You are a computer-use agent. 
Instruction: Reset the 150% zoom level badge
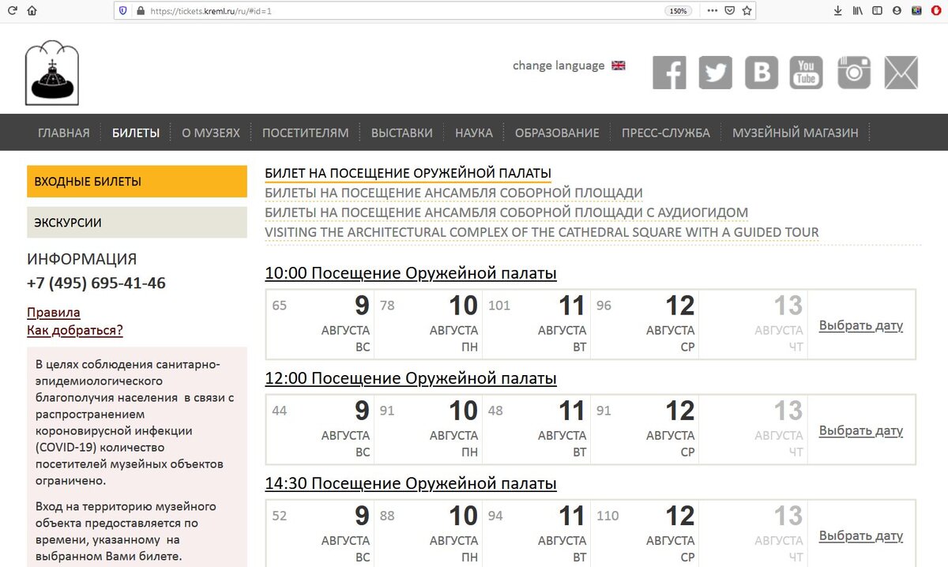pyautogui.click(x=679, y=11)
